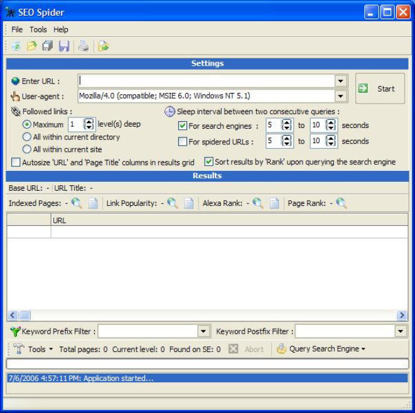Check Autosize URL and Page Title columns
This screenshot has width=415, height=413.
(x=16, y=162)
